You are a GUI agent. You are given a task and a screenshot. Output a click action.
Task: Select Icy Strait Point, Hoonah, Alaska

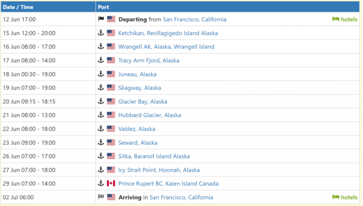159,170
